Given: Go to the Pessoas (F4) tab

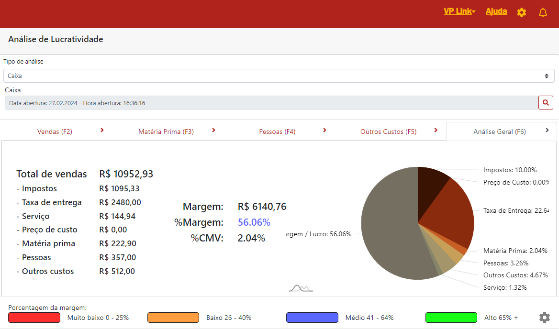Looking at the screenshot, I should coord(277,132).
